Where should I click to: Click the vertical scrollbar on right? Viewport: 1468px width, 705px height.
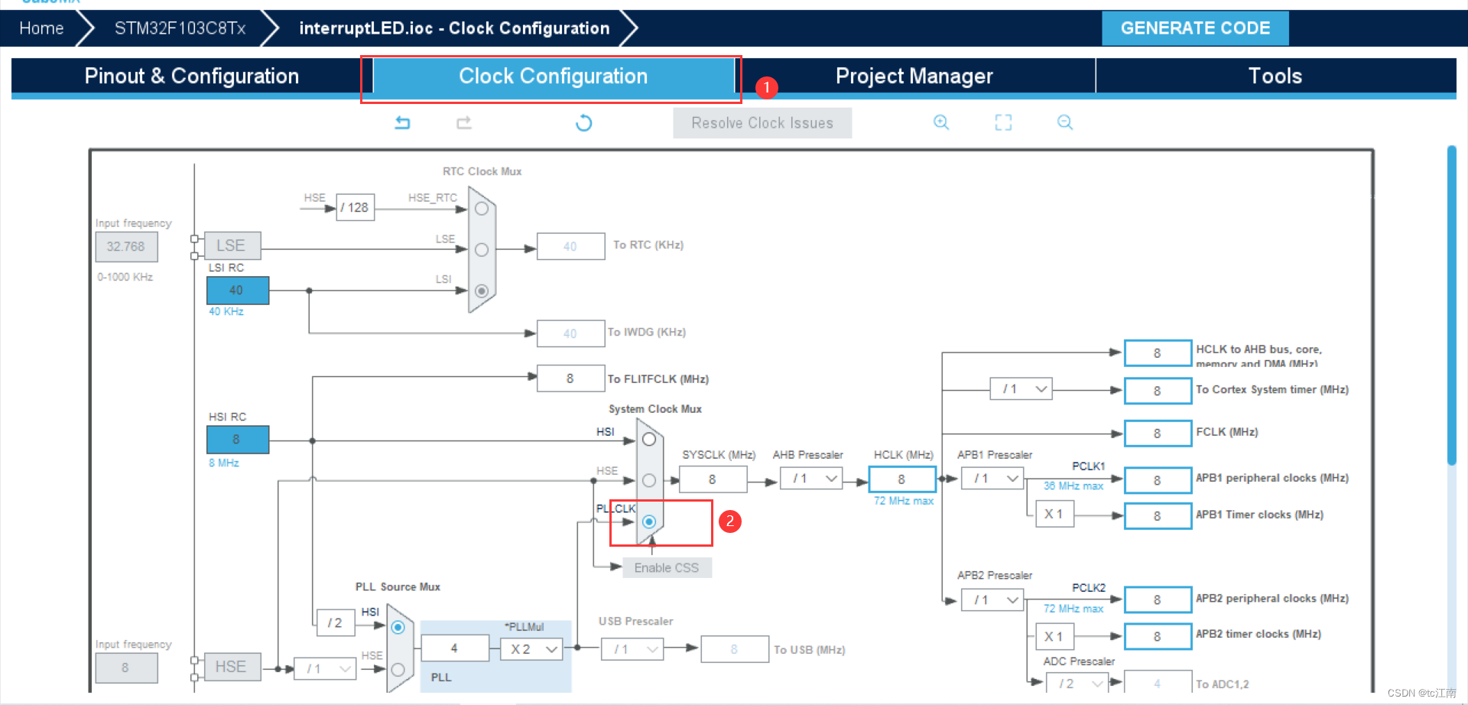1452,306
